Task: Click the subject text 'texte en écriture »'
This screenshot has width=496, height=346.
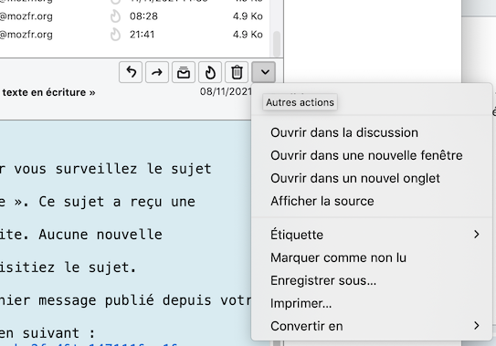Action: [48, 92]
